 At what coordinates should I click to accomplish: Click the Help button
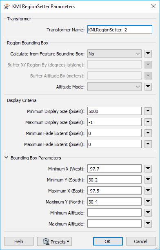coord(19,241)
